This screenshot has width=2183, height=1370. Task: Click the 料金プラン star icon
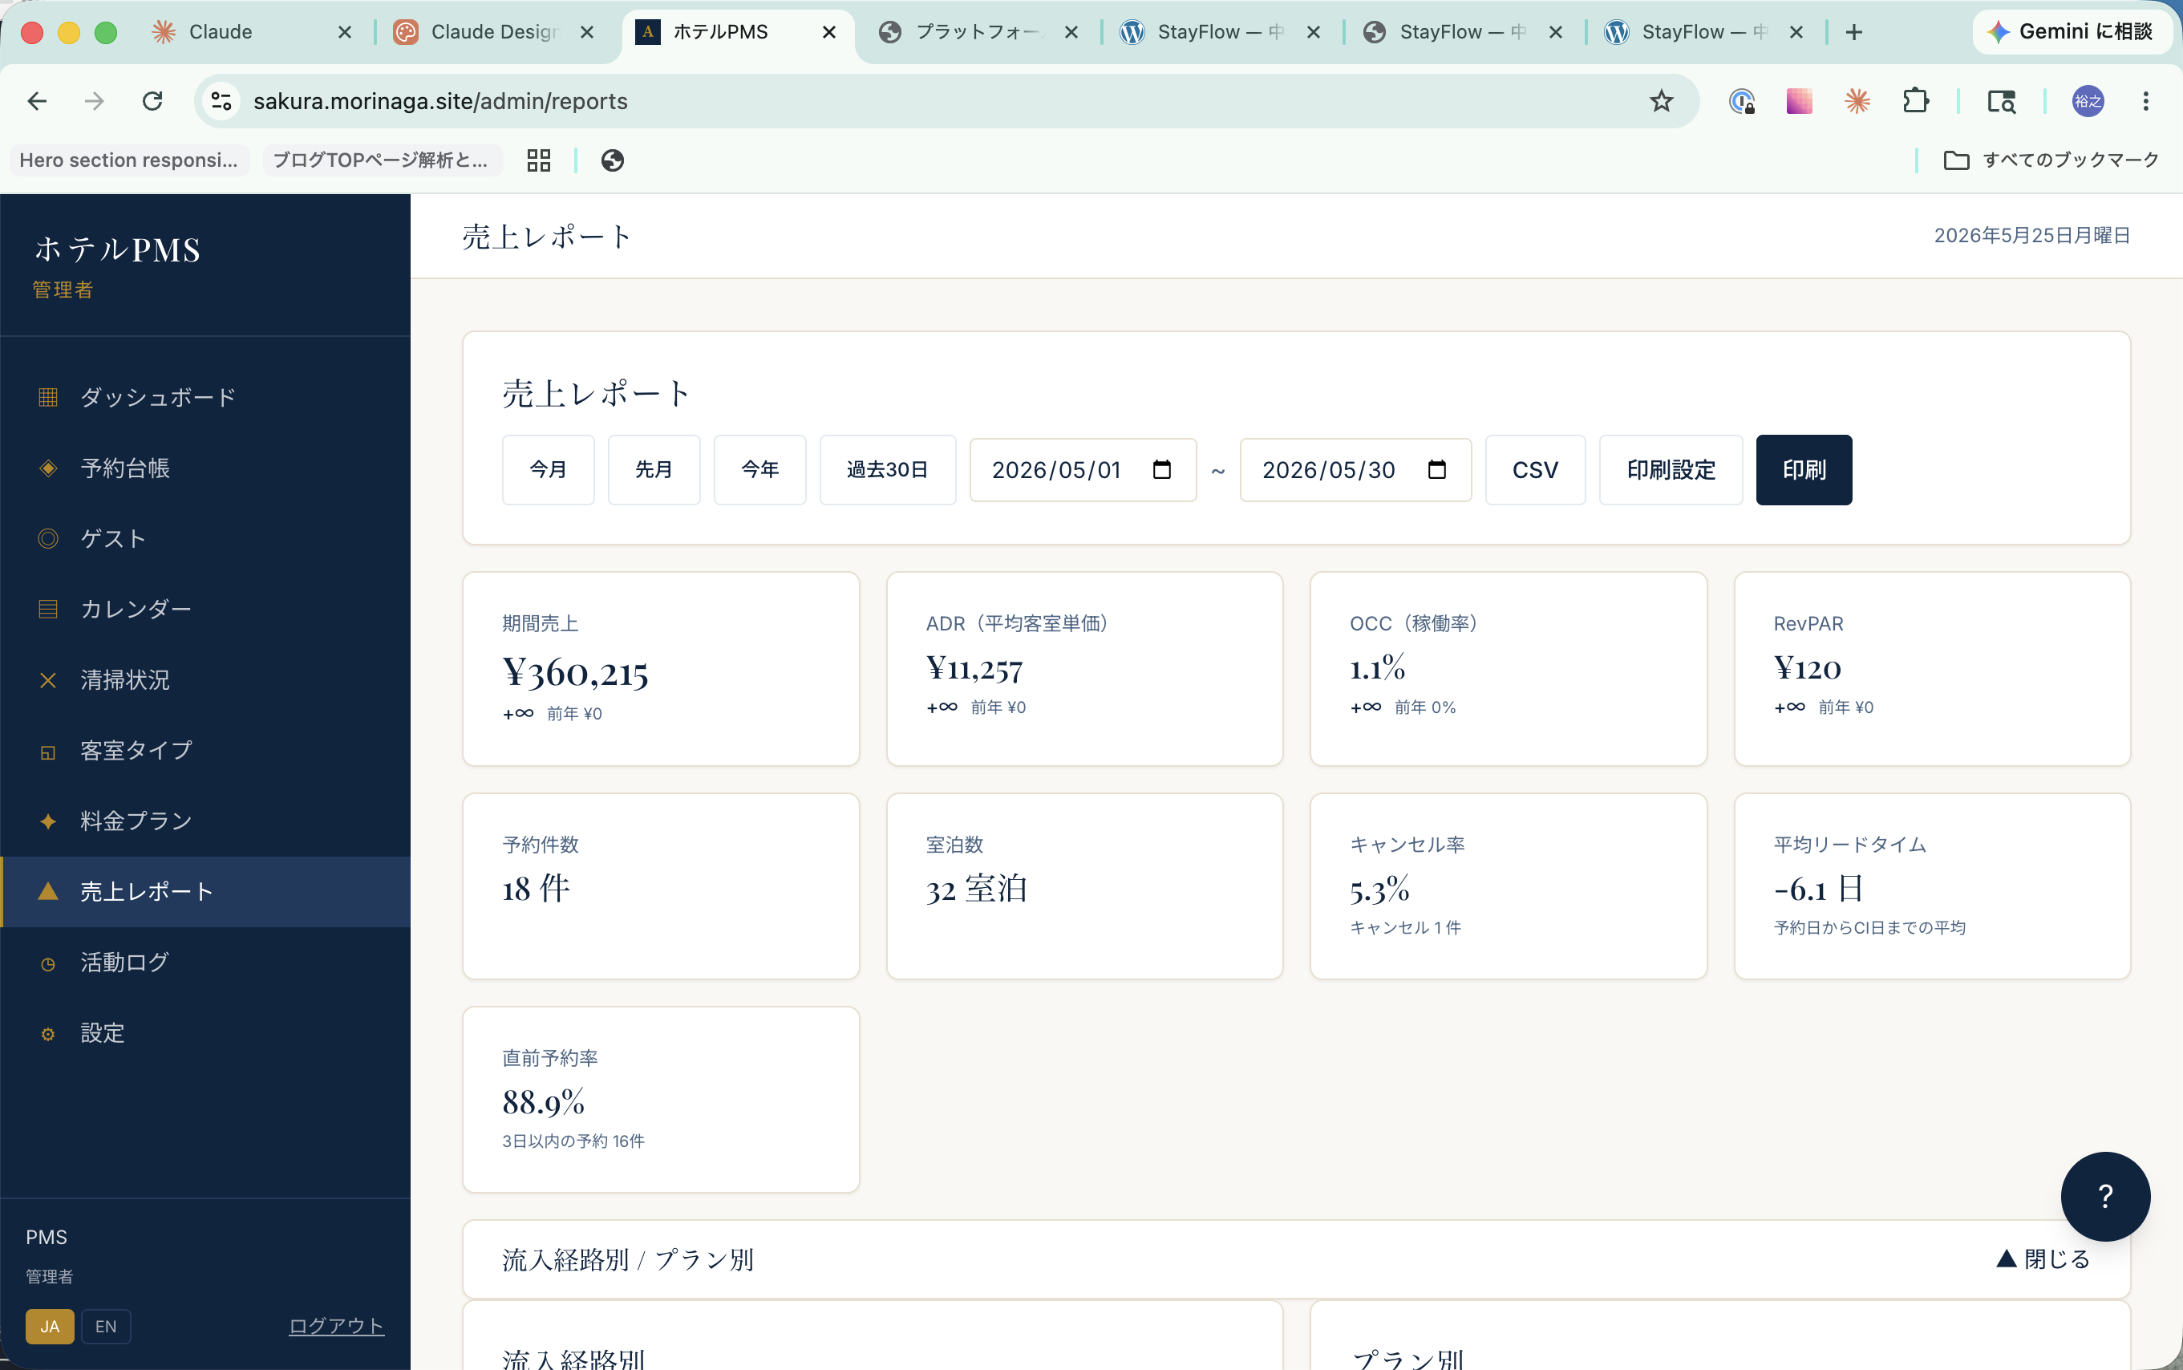[x=48, y=821]
